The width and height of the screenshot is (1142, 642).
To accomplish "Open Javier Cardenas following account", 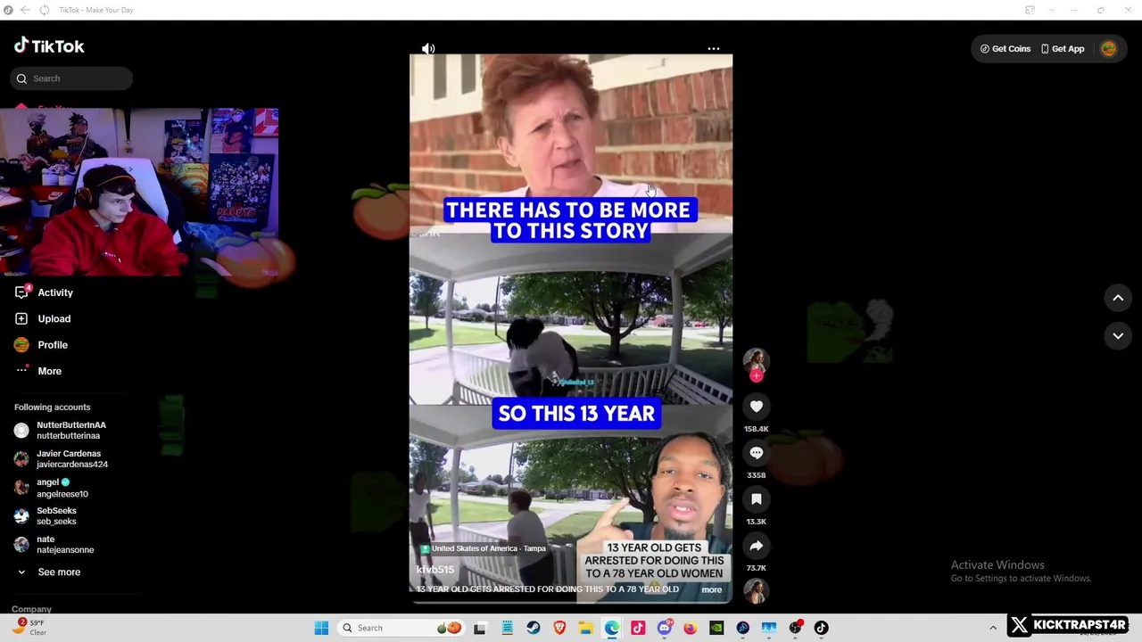I will pyautogui.click(x=61, y=459).
